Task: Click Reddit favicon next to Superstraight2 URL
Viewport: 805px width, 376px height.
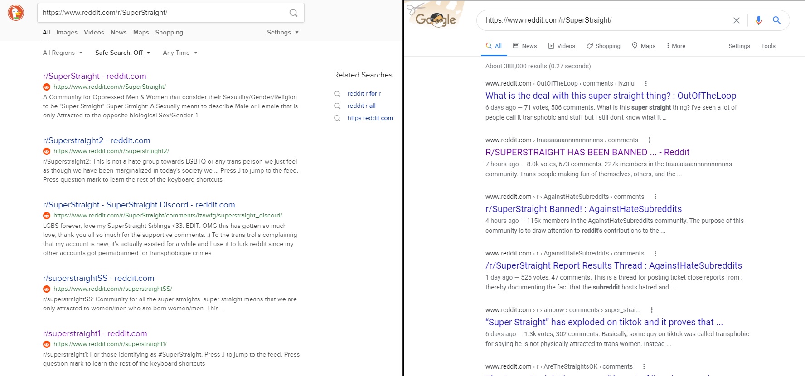Action: pos(47,151)
